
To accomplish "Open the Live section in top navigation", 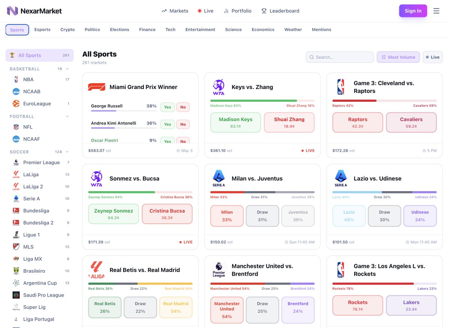I will [205, 11].
